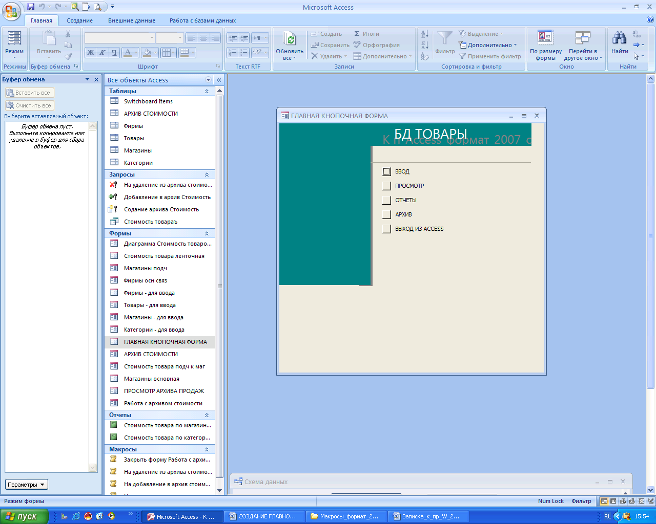Click the Find binoculars icon
Image resolution: width=656 pixels, height=524 pixels.
[x=619, y=38]
